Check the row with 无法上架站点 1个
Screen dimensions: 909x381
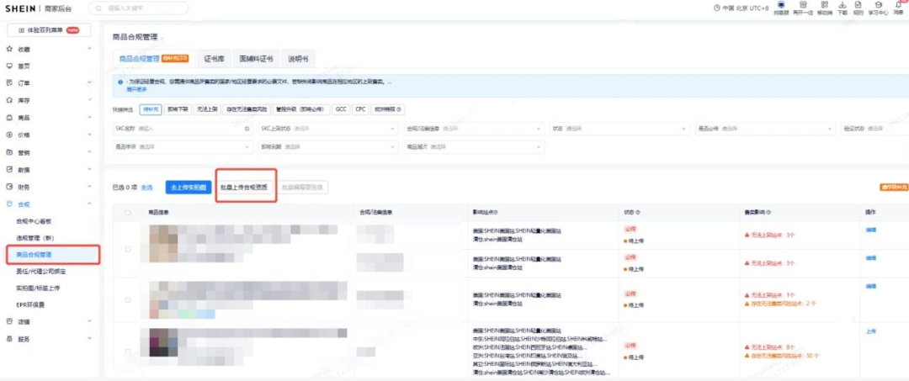[x=128, y=300]
